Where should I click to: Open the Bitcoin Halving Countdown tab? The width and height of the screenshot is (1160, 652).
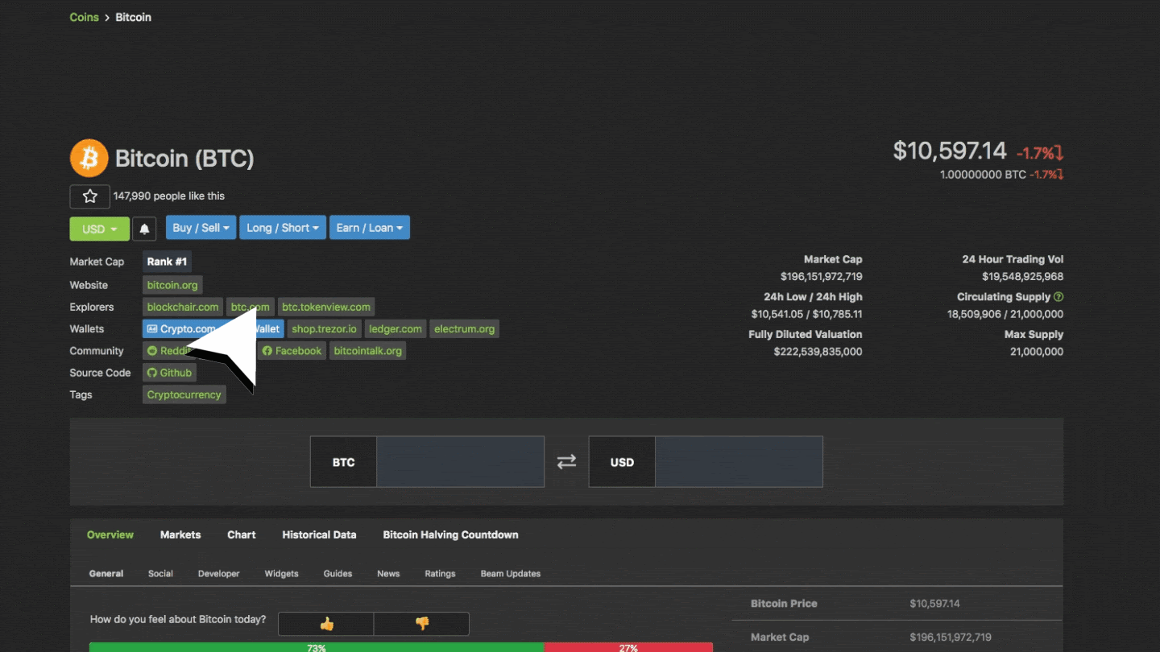450,534
